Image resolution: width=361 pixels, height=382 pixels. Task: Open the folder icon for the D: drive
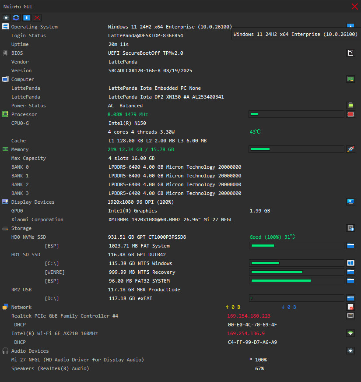pyautogui.click(x=350, y=298)
